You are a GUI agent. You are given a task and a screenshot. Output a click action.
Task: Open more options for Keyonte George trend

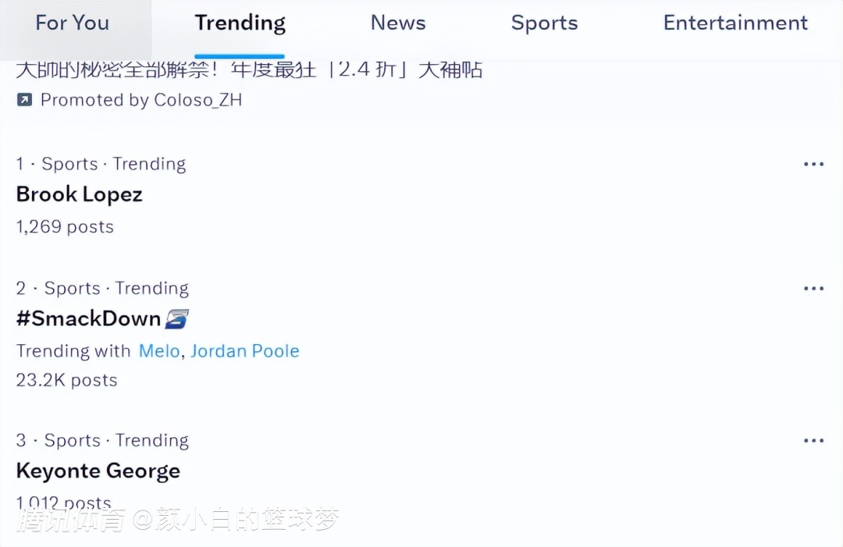coord(813,441)
